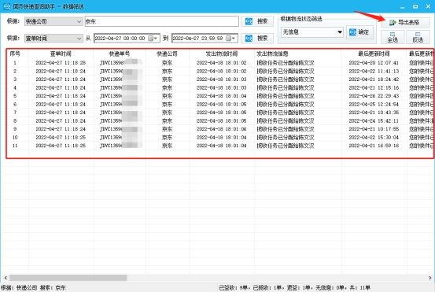The image size is (435, 292).
Task: Click the end datetime text 2022-04-27 23:59:59
Action: [x=197, y=38]
